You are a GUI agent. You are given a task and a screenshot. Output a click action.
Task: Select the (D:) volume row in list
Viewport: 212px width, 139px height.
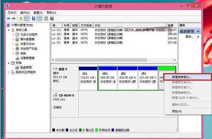click(x=114, y=34)
